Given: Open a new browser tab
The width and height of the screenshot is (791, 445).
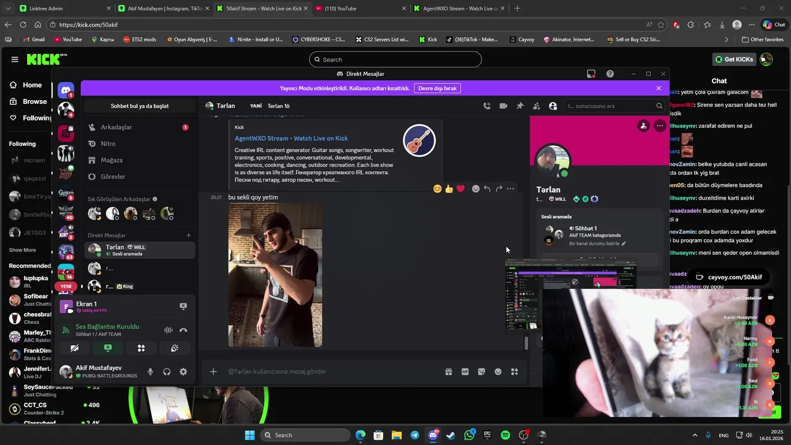Looking at the screenshot, I should click(517, 9).
